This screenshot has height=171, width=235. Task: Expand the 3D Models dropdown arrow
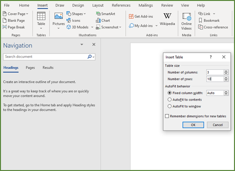tap(92, 27)
